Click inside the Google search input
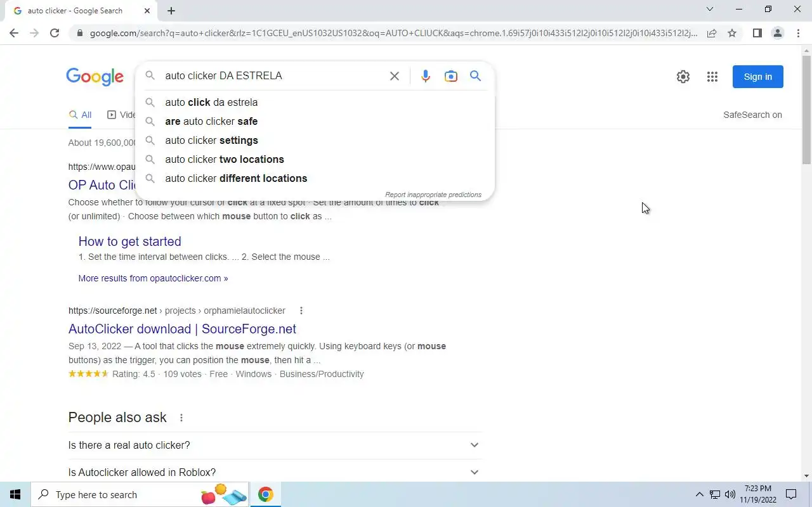This screenshot has height=507, width=812. (x=273, y=76)
